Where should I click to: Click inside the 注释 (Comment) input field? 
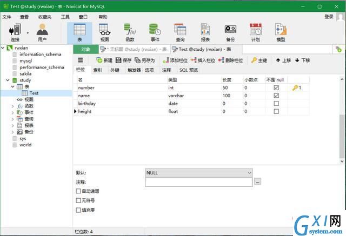(198, 182)
